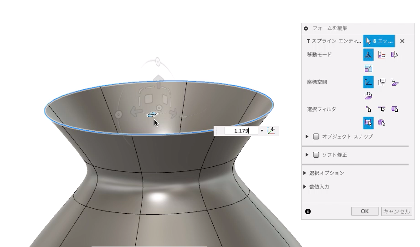Viewport: 420px width, 247px height.
Task: Click the manipulator's vertical up arrow
Action: click(x=159, y=81)
